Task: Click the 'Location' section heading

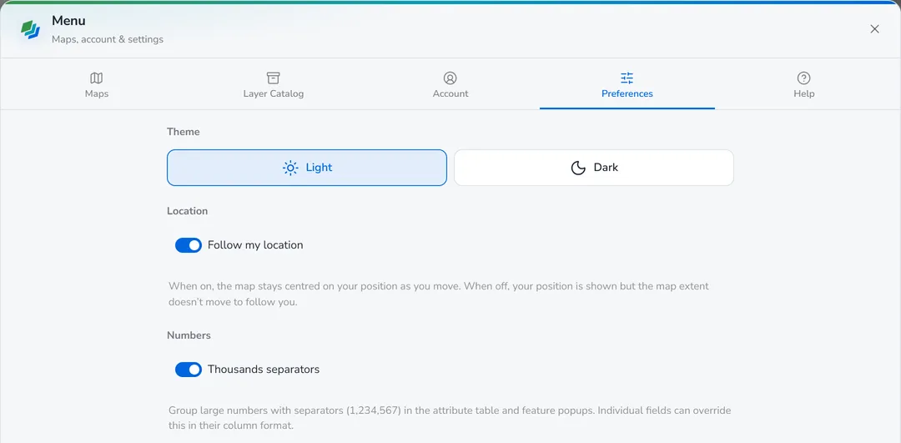Action: (188, 211)
